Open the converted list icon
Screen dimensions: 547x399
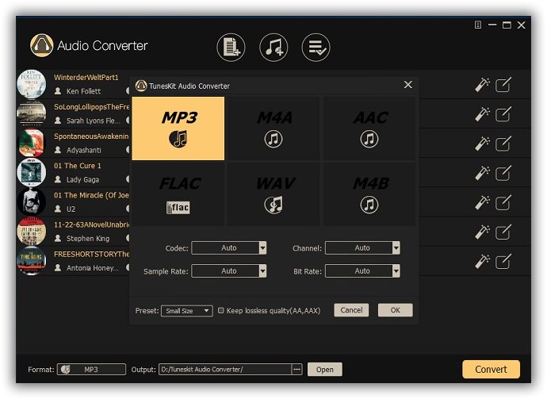pyautogui.click(x=316, y=47)
